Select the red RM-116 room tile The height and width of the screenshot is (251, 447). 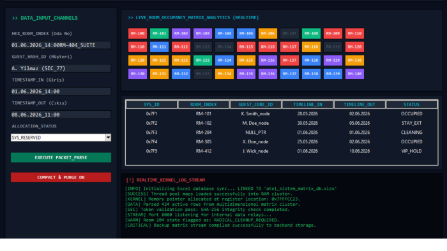tap(268, 47)
